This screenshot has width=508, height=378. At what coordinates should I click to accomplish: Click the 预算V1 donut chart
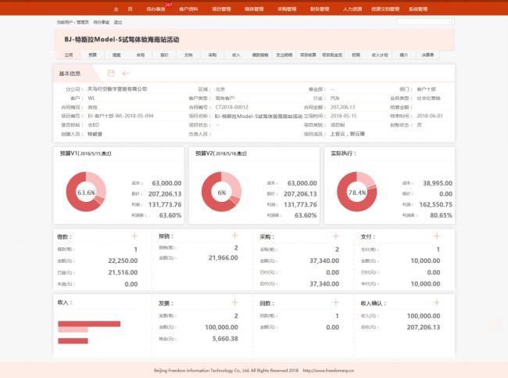point(86,192)
